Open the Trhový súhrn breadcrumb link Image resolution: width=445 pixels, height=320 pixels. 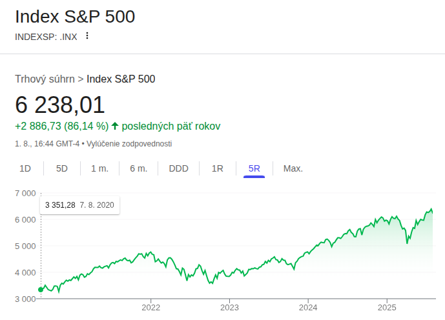pos(45,79)
